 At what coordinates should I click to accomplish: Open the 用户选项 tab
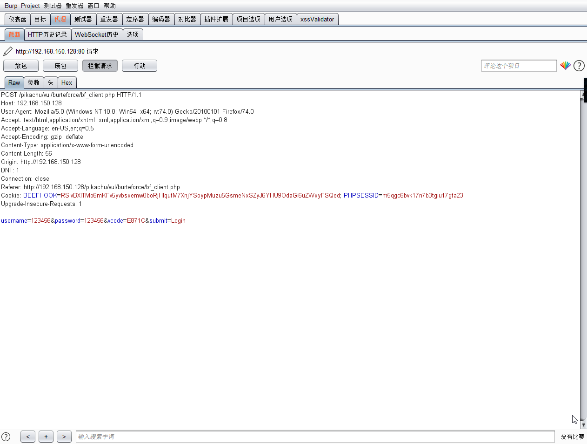280,19
